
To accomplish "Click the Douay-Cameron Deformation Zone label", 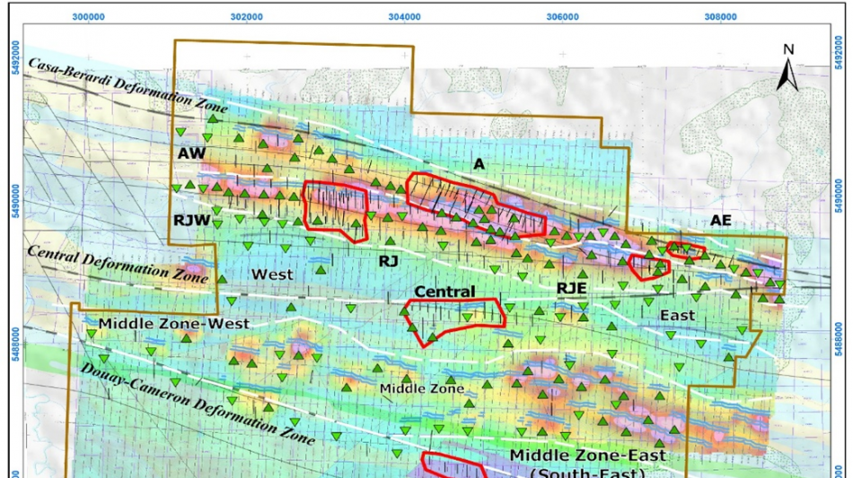I will [x=198, y=404].
